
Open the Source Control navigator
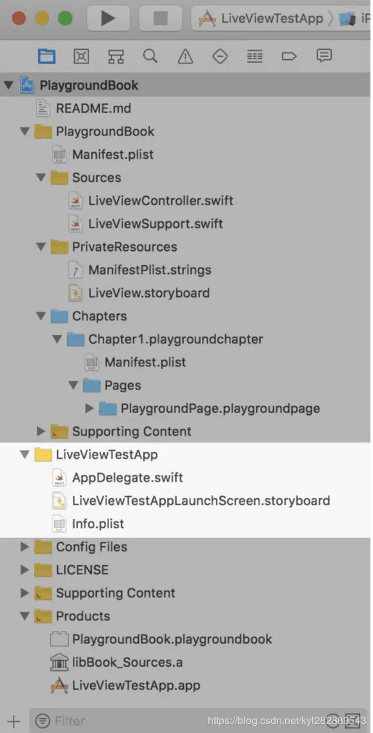coord(81,55)
